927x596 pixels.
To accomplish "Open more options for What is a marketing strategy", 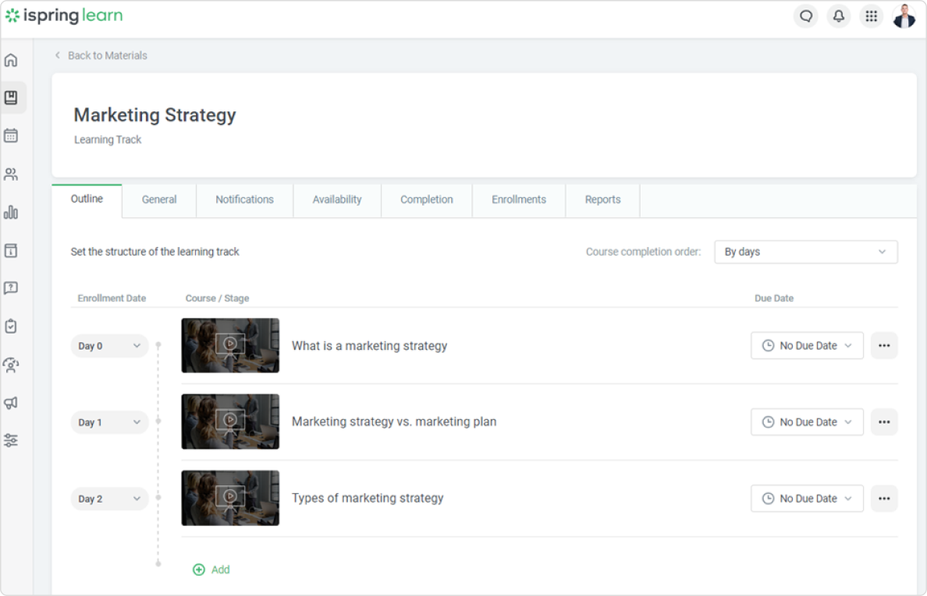I will (x=884, y=346).
